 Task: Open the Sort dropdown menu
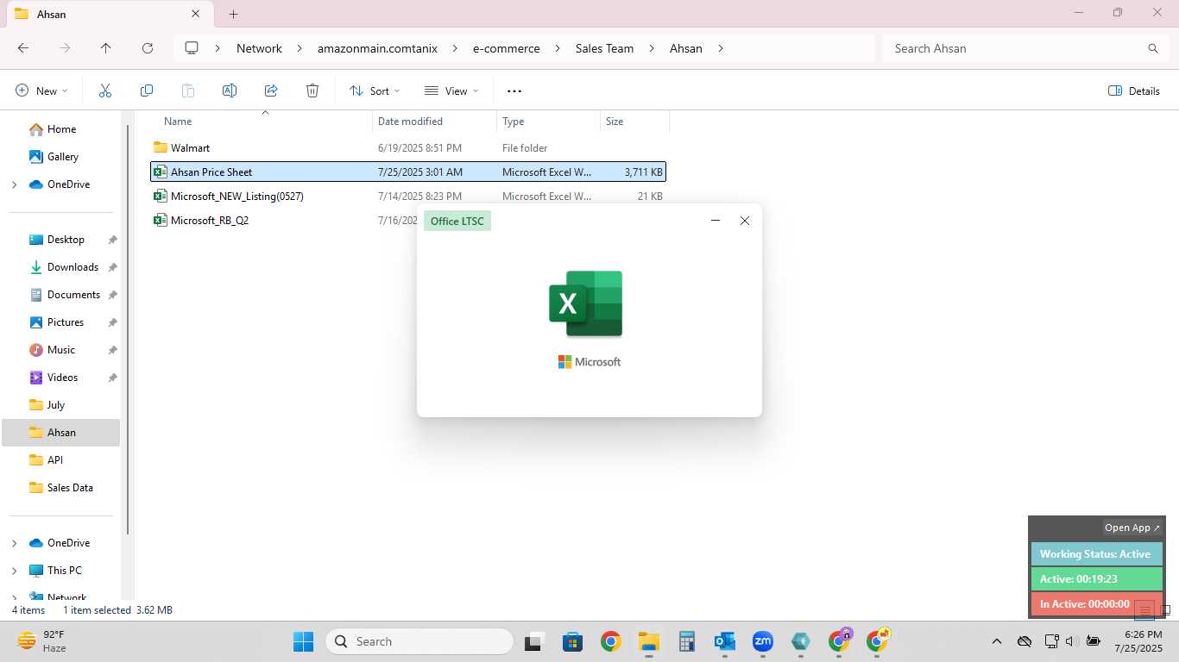tap(375, 91)
